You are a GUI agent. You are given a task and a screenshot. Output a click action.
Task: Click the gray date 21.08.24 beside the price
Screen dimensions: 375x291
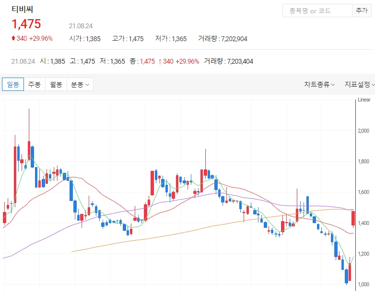[81, 26]
